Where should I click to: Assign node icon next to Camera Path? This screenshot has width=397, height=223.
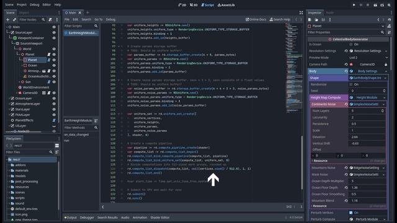[x=386, y=64]
